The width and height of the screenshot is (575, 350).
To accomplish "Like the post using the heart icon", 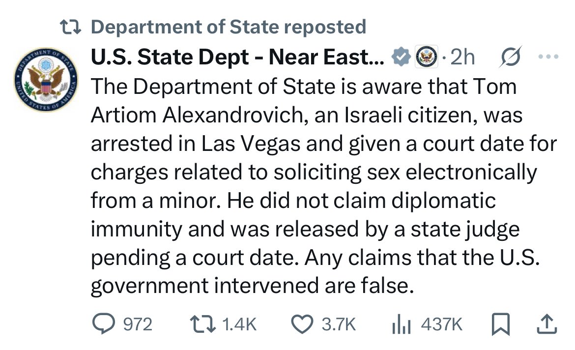I will coord(302,323).
